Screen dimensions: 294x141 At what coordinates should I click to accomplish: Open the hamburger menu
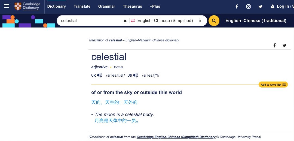[7, 6]
